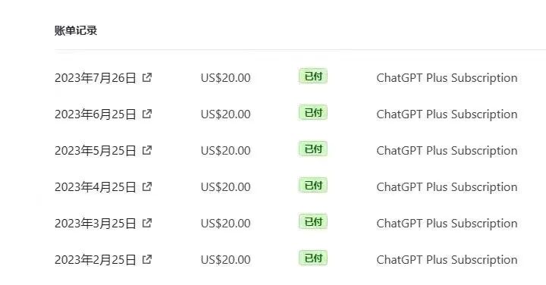This screenshot has height=285, width=546.
Task: Click the 2023年2月25日 invoice date
Action: (x=95, y=259)
